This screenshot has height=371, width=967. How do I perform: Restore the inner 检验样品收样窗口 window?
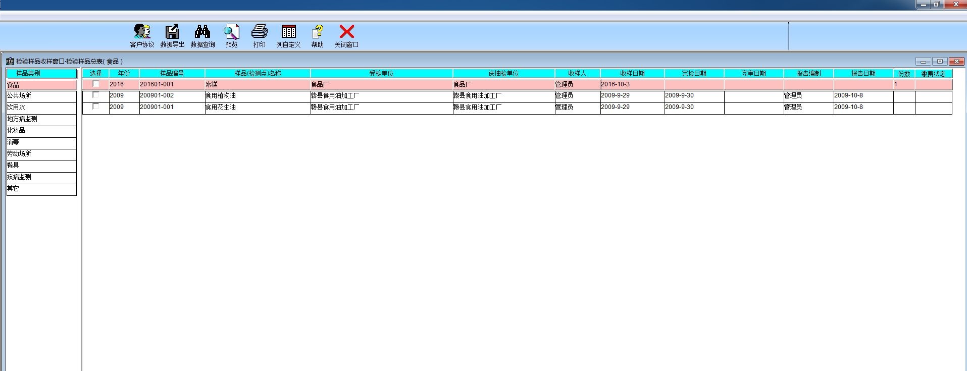pos(940,62)
